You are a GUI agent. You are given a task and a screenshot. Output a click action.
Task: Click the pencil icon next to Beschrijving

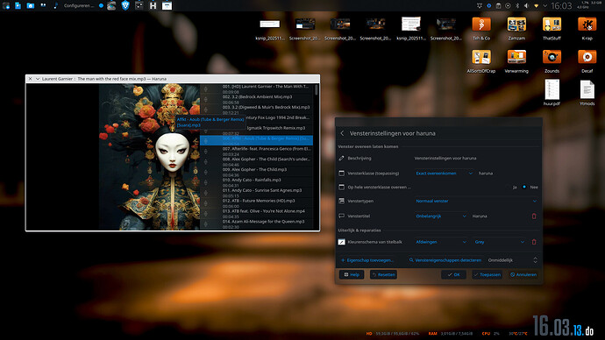pyautogui.click(x=341, y=158)
